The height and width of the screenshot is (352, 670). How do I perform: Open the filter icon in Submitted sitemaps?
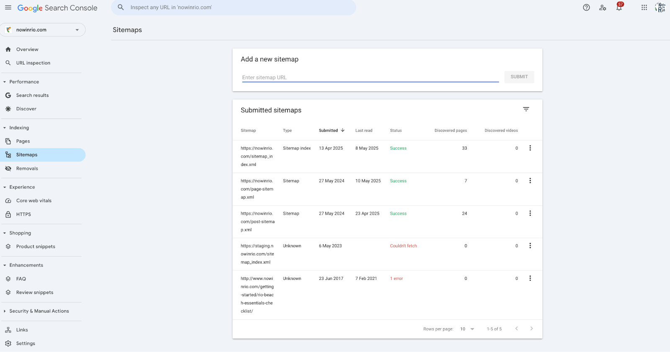pyautogui.click(x=526, y=109)
